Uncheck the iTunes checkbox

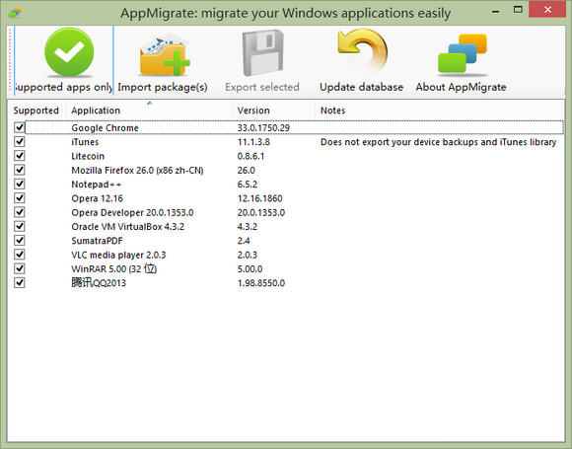pyautogui.click(x=20, y=142)
